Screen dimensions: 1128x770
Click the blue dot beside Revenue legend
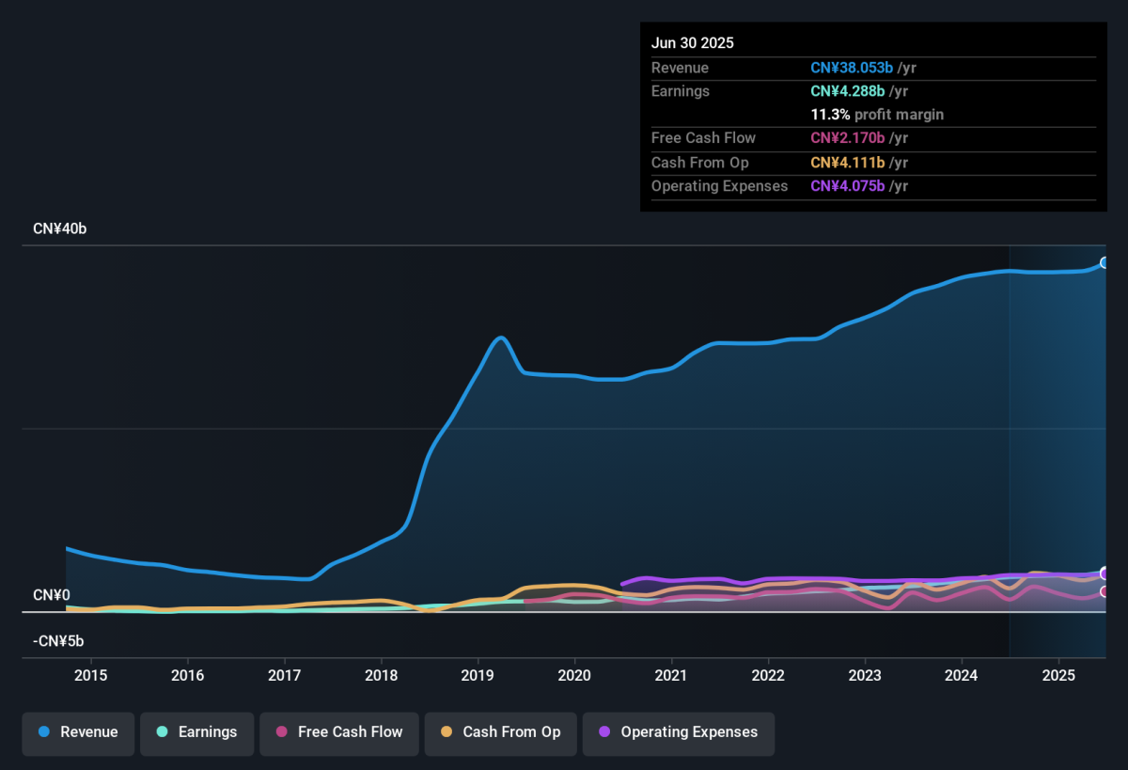coord(44,732)
